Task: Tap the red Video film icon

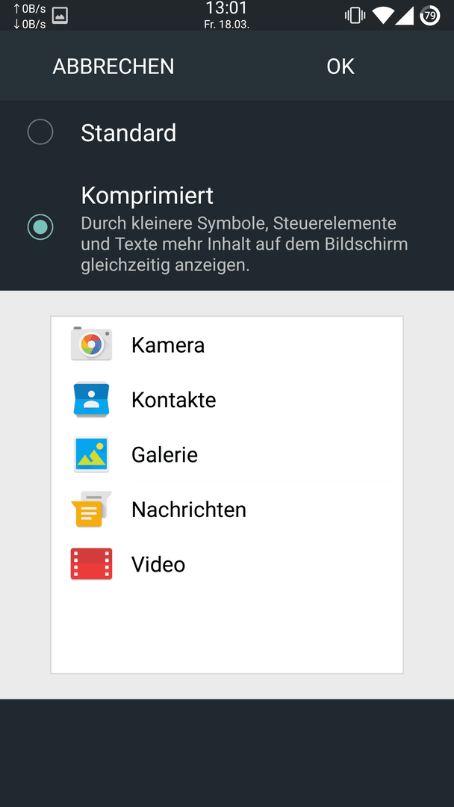Action: point(92,564)
